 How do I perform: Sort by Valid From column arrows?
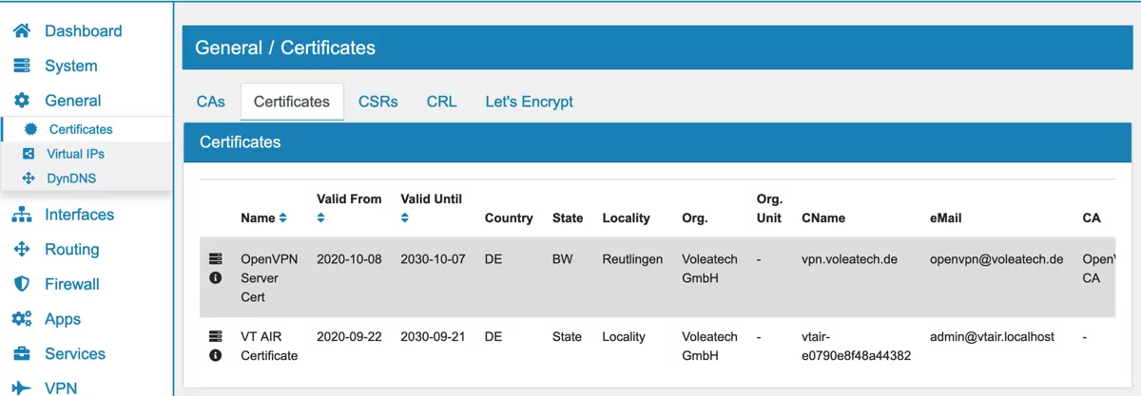pyautogui.click(x=321, y=218)
